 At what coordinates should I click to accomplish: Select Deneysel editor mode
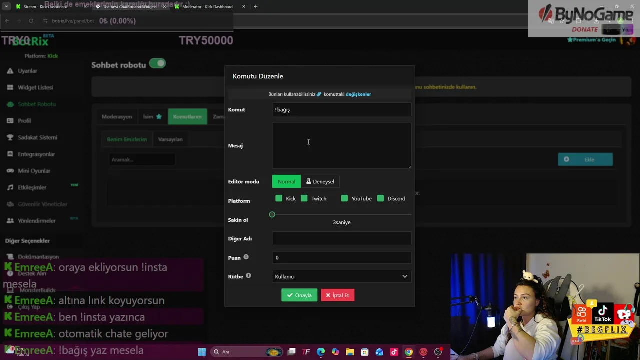320,181
